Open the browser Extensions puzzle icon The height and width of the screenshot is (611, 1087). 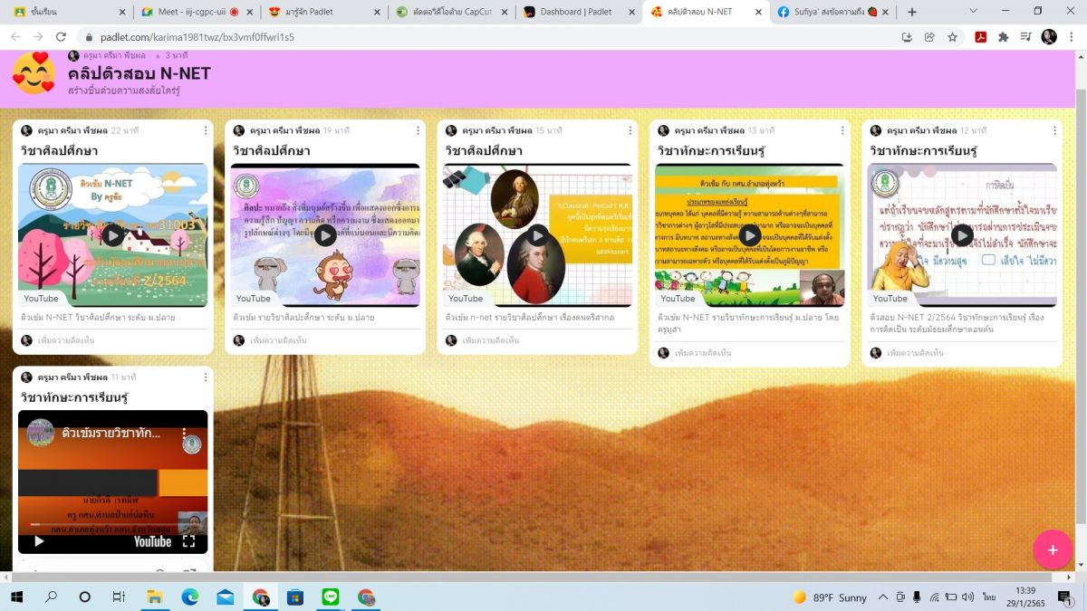pos(1003,37)
